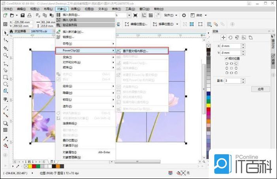Image resolution: width=277 pixels, height=179 pixels.
Task: Select the Eyedropper tool in the toolbox
Action: tap(6, 138)
